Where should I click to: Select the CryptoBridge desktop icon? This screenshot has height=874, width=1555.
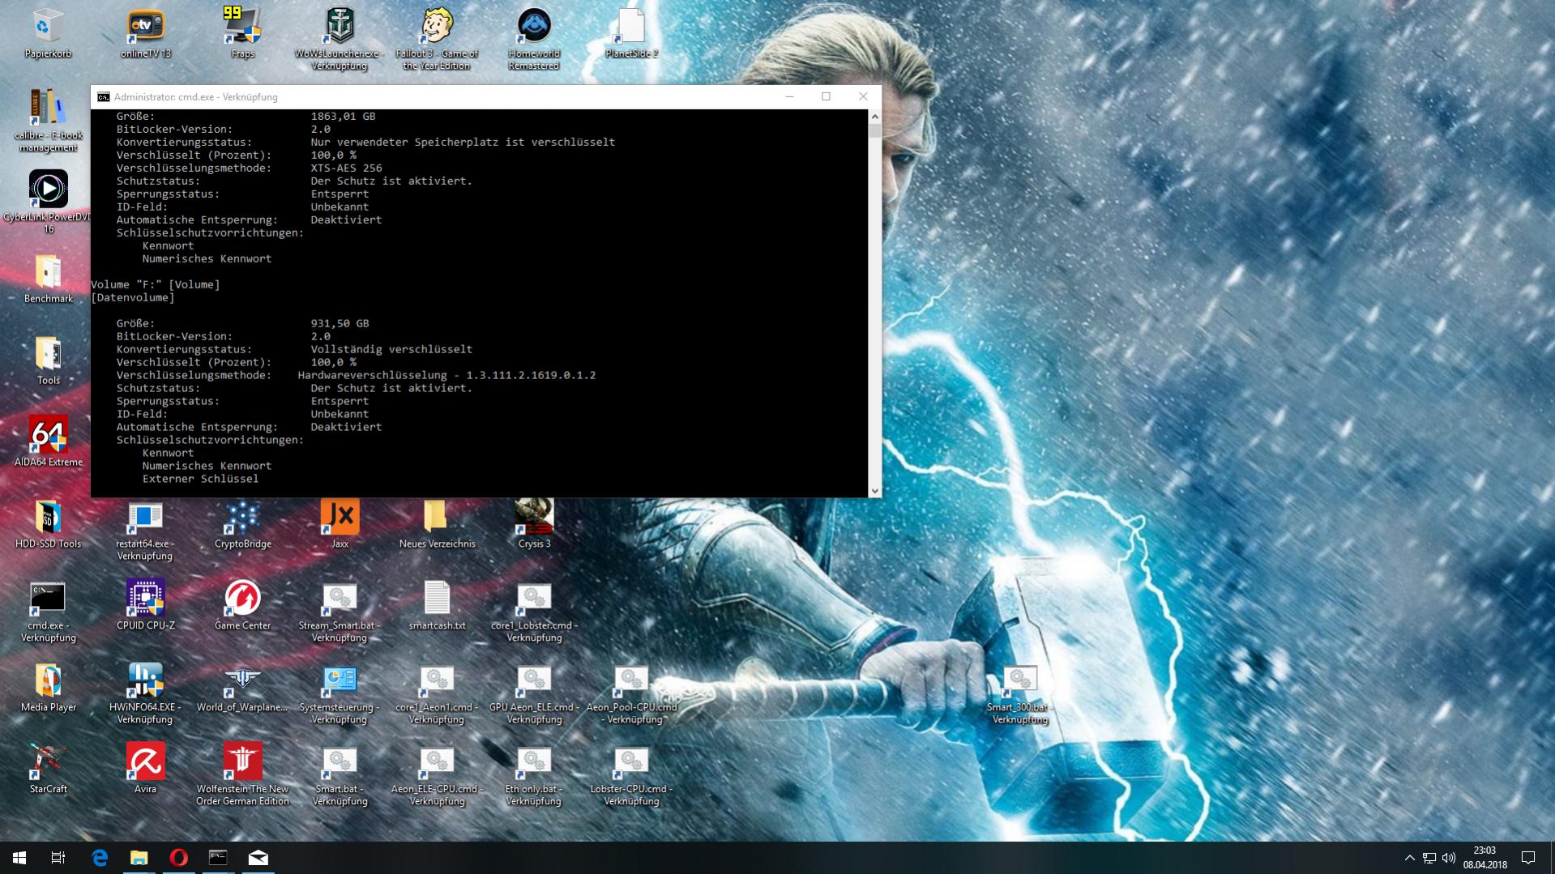pos(242,523)
